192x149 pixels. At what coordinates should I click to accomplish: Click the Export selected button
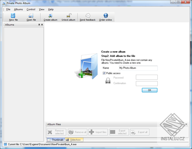[x=119, y=132]
